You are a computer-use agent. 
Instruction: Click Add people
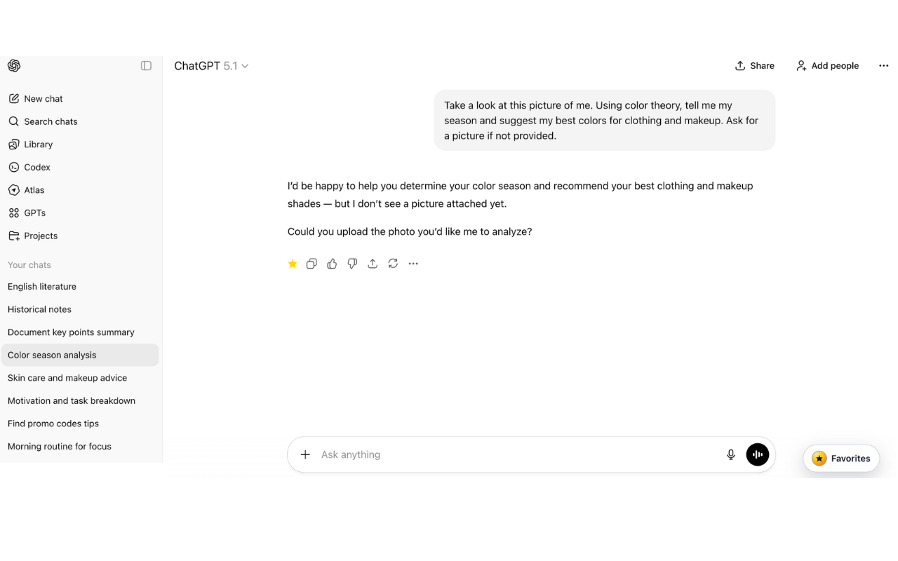pos(827,65)
